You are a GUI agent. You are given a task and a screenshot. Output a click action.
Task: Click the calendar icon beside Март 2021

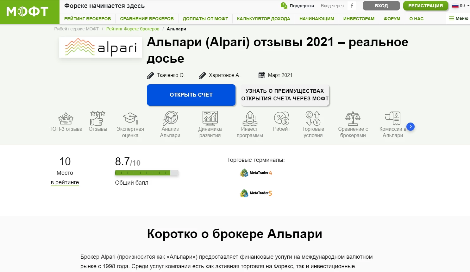(262, 75)
